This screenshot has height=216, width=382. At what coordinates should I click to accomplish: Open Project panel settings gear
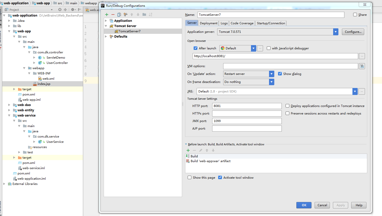click(73, 10)
